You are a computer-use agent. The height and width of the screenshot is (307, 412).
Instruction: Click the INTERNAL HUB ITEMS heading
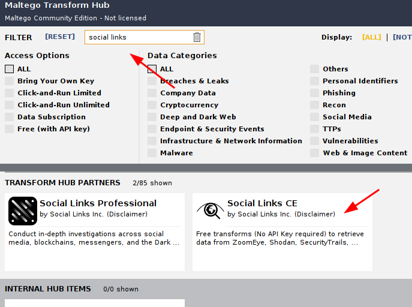48,289
